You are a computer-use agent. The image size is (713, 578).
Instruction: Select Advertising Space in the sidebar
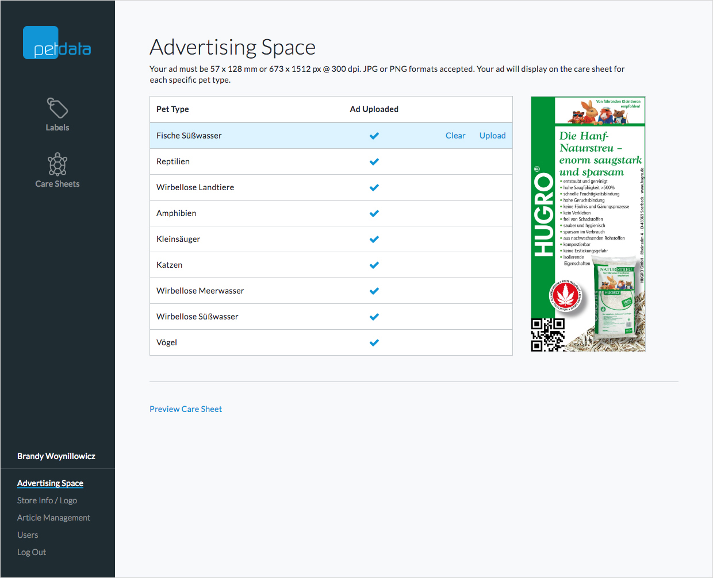50,483
